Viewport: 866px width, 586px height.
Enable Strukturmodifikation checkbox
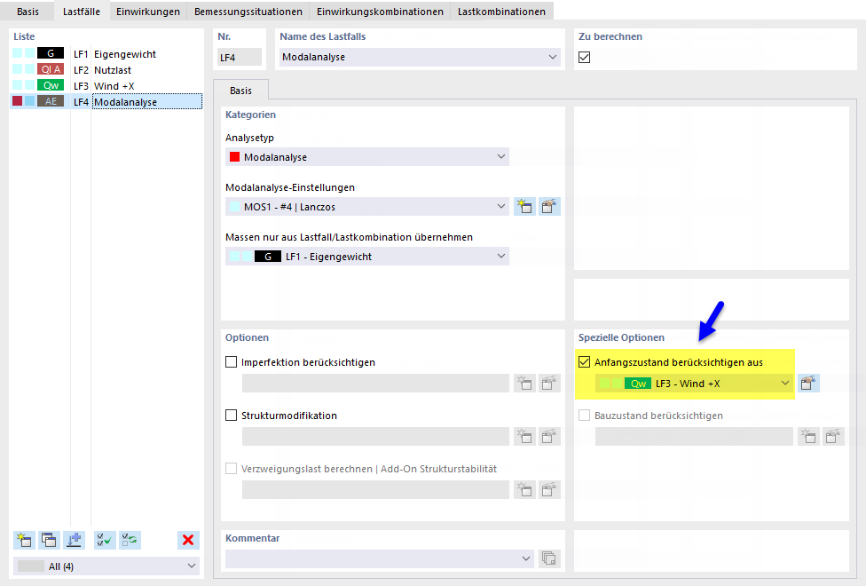pyautogui.click(x=232, y=416)
